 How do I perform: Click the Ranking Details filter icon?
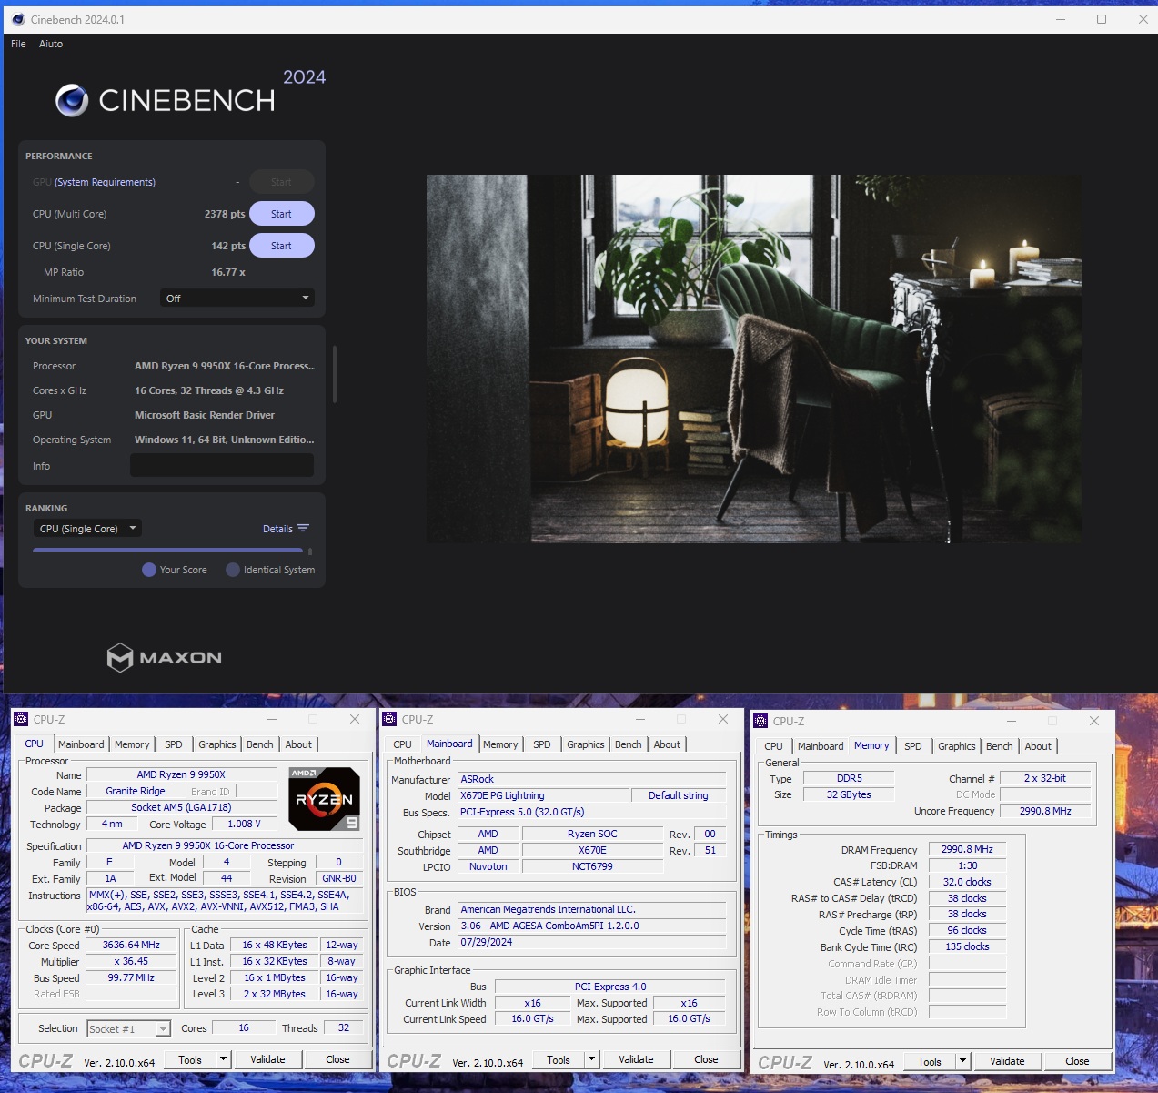(x=303, y=529)
